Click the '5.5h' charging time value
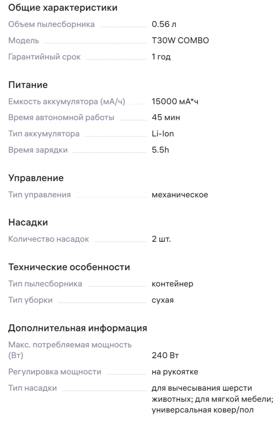The image size is (276, 421). tap(161, 150)
